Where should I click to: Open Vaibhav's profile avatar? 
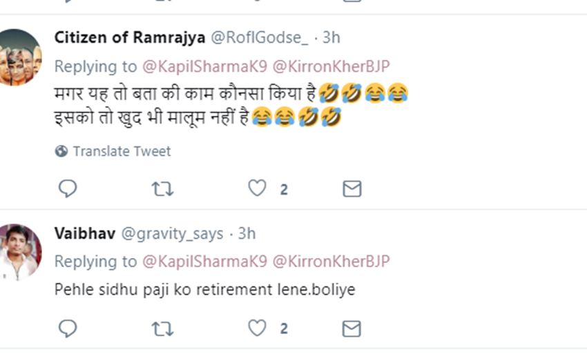[x=20, y=252]
